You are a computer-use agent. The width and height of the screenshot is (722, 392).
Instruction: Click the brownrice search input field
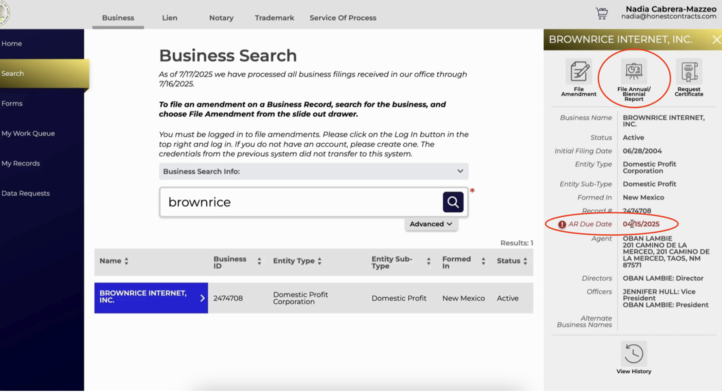point(301,202)
